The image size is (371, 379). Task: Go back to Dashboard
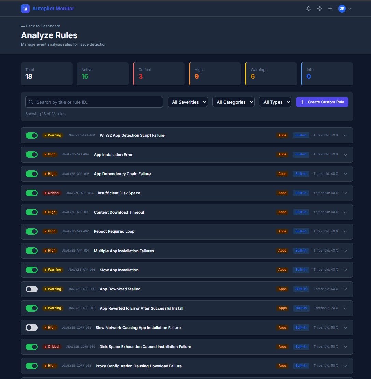[41, 26]
